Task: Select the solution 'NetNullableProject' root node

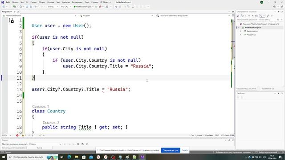Action: click(x=260, y=24)
